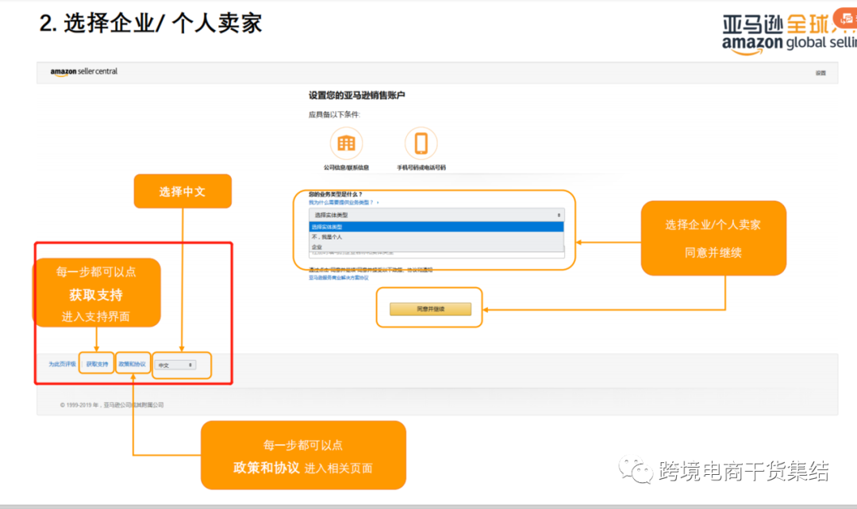Click 获取支持 in the footer bar
Viewport: 857px width, 509px height.
[98, 363]
